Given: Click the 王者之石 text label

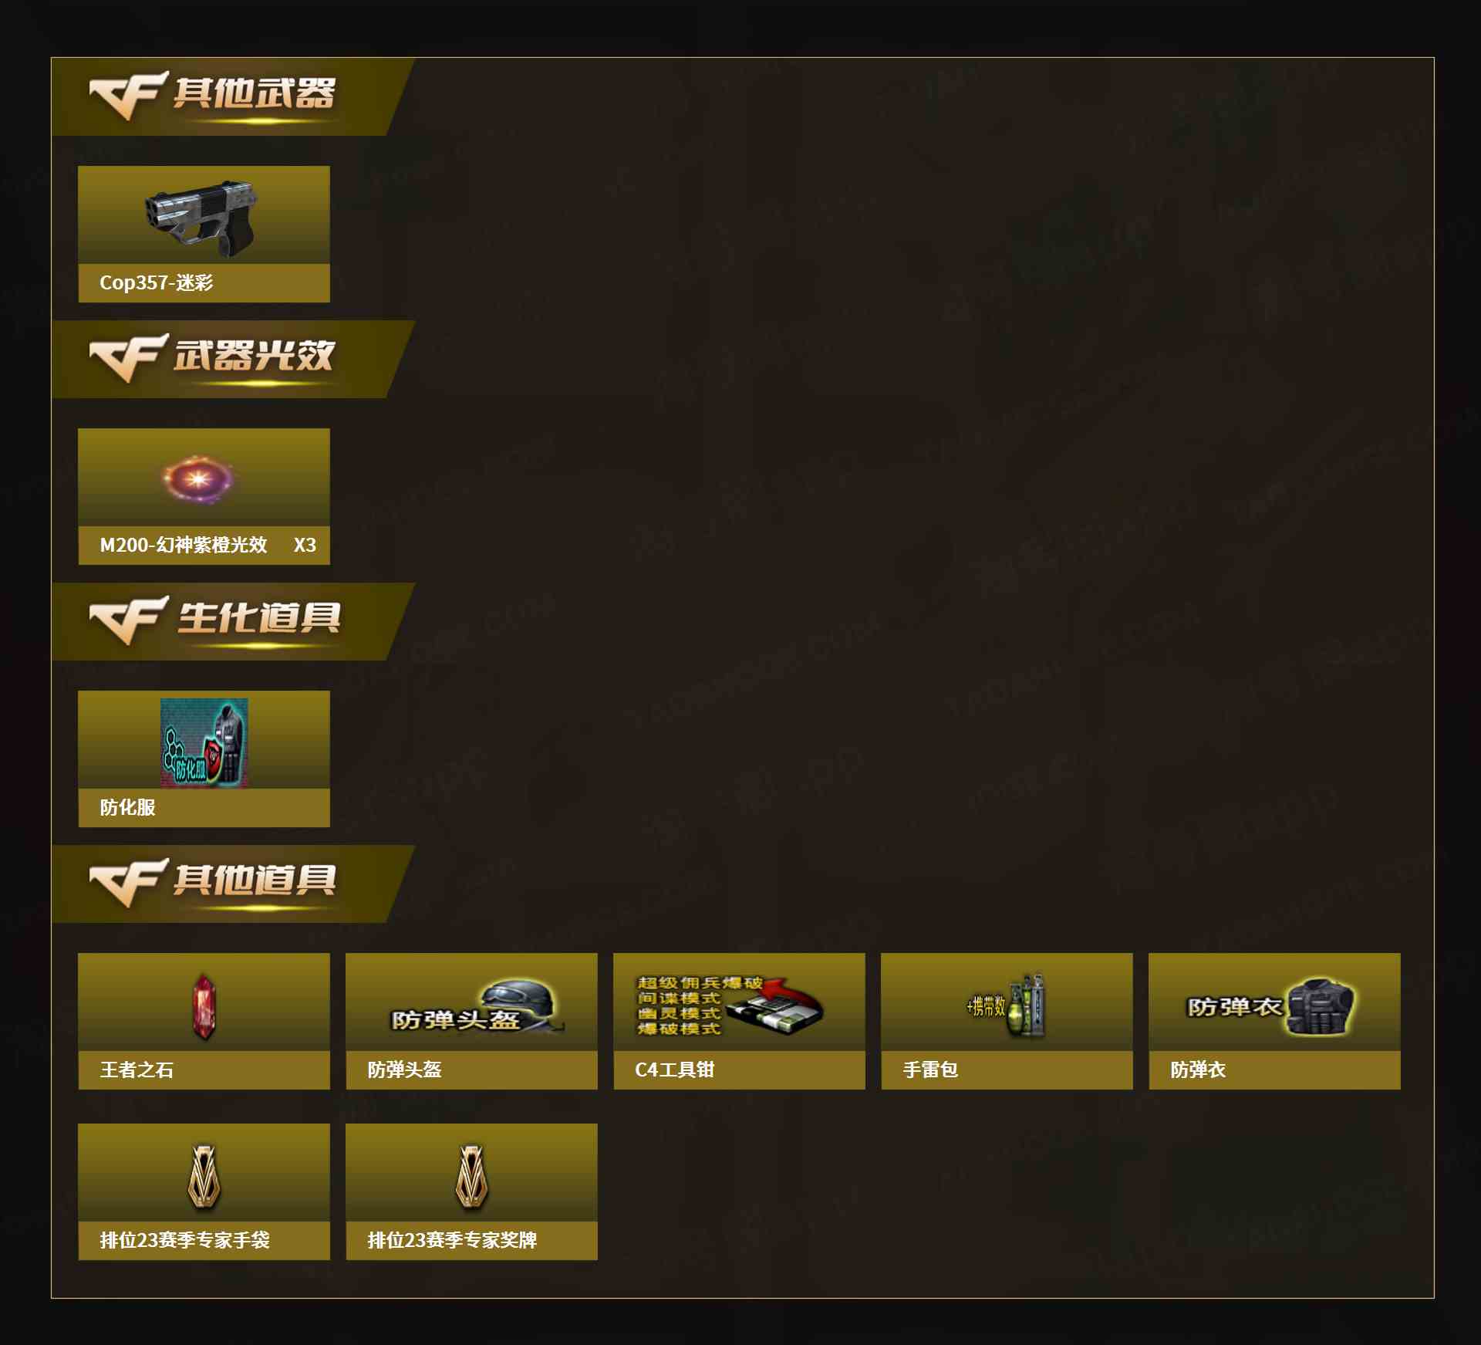Looking at the screenshot, I should 137,1070.
